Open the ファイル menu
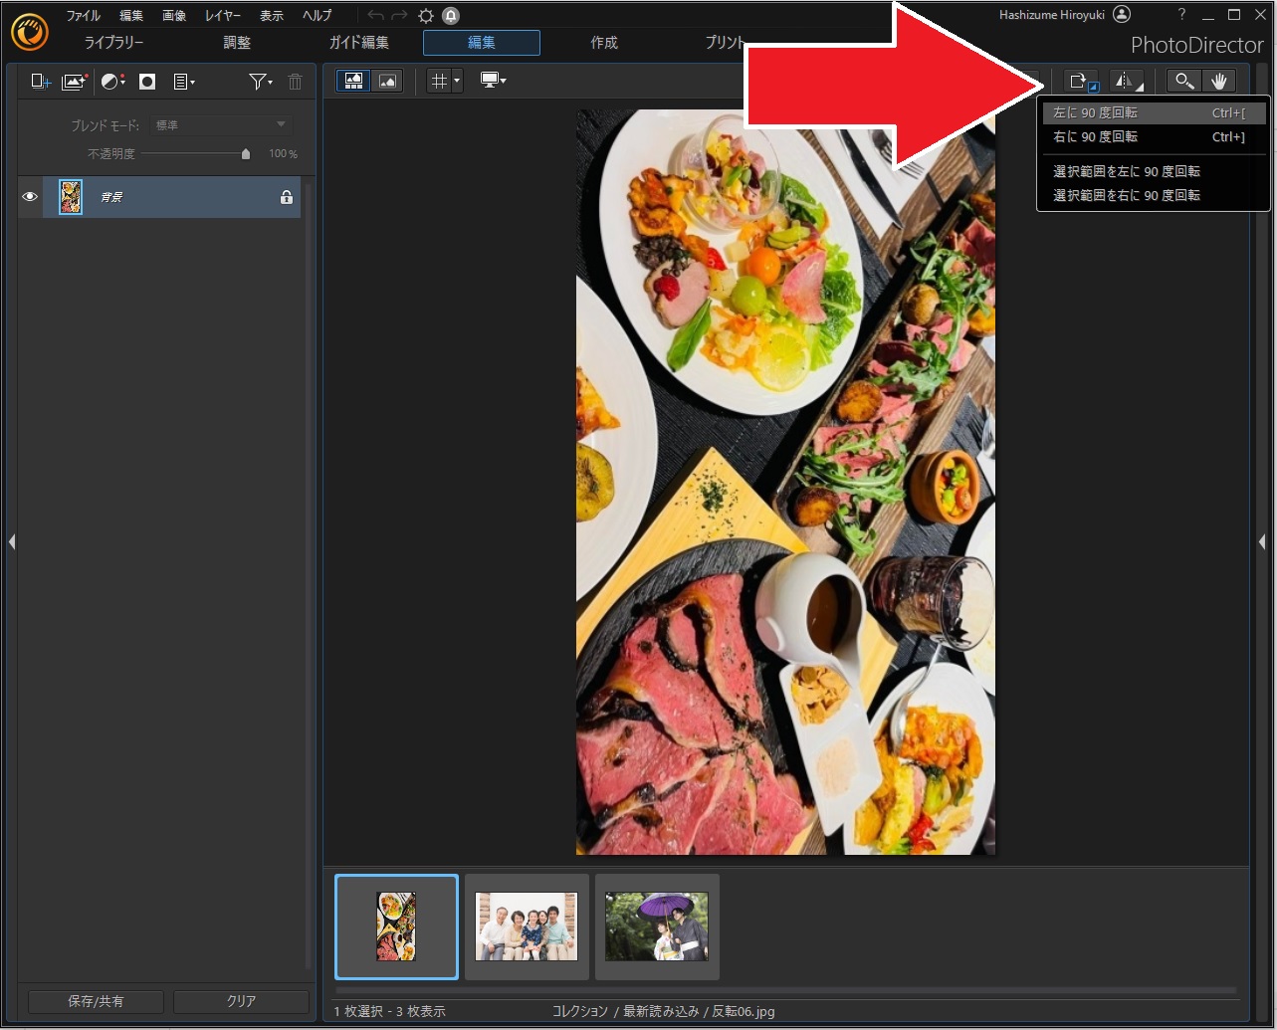The height and width of the screenshot is (1030, 1277). [x=84, y=16]
